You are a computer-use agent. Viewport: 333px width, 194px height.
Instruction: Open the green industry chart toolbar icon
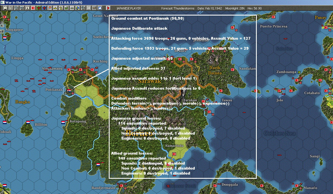coord(66,8)
